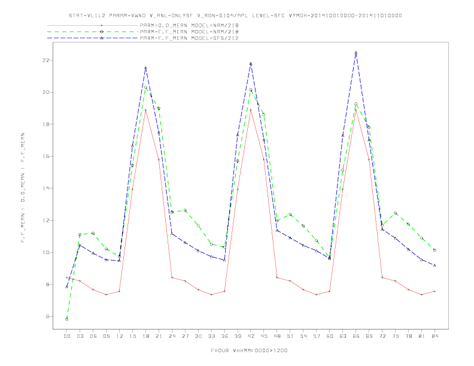Select legend entry PARM=F.F_MEAN MODEL=GFS/212
The image size is (474, 366).
tap(189, 38)
